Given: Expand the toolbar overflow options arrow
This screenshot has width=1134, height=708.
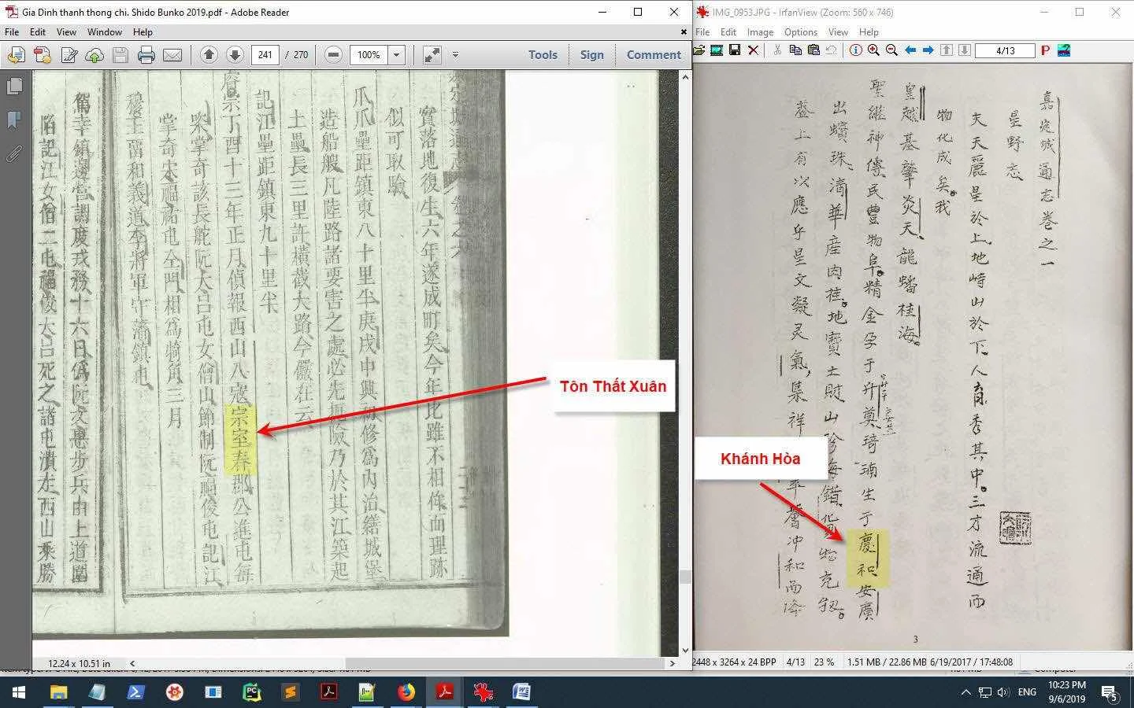Looking at the screenshot, I should point(455,54).
